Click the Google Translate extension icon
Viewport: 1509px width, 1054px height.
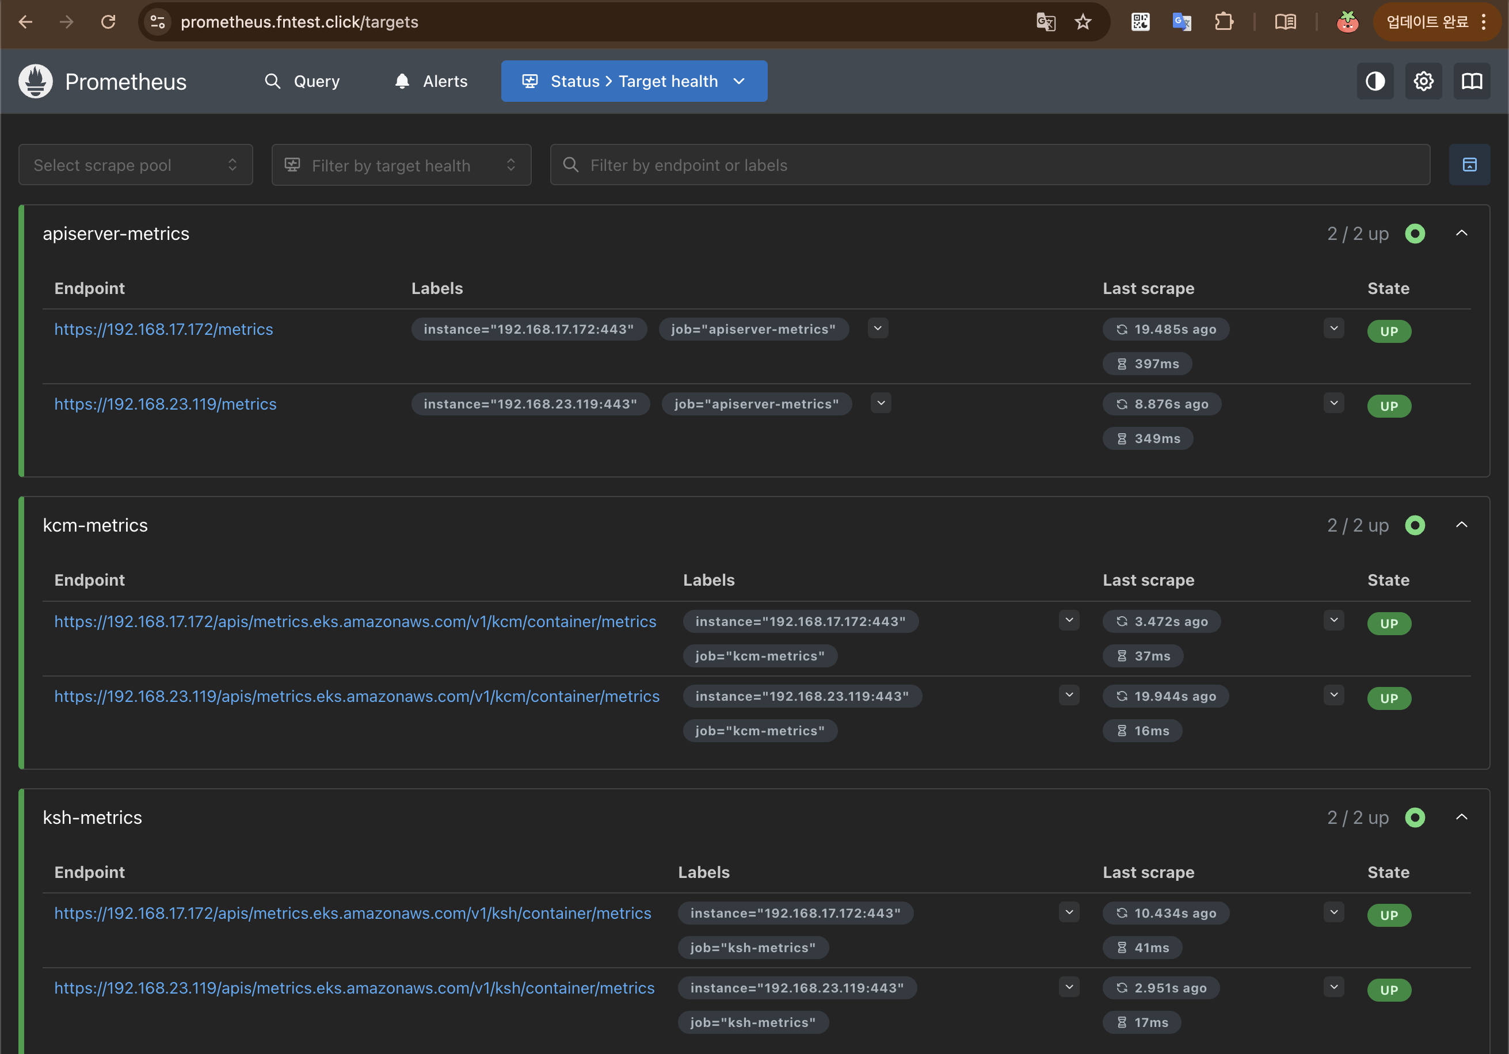click(x=1182, y=22)
